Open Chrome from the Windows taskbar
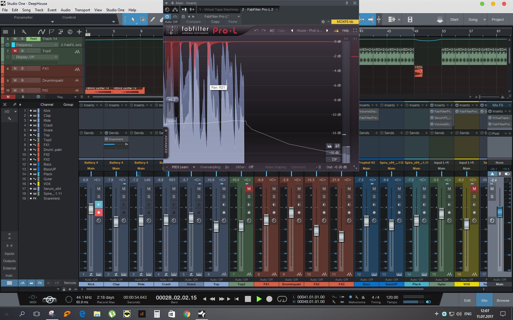 click(187, 314)
